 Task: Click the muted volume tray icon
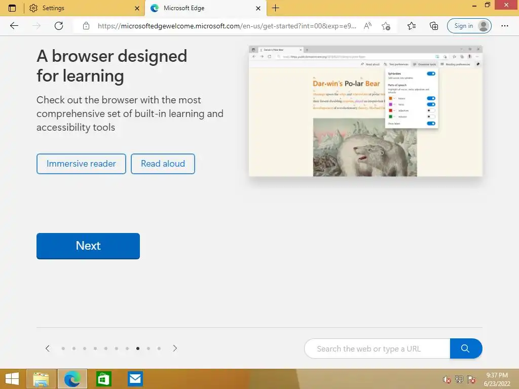tap(447, 379)
